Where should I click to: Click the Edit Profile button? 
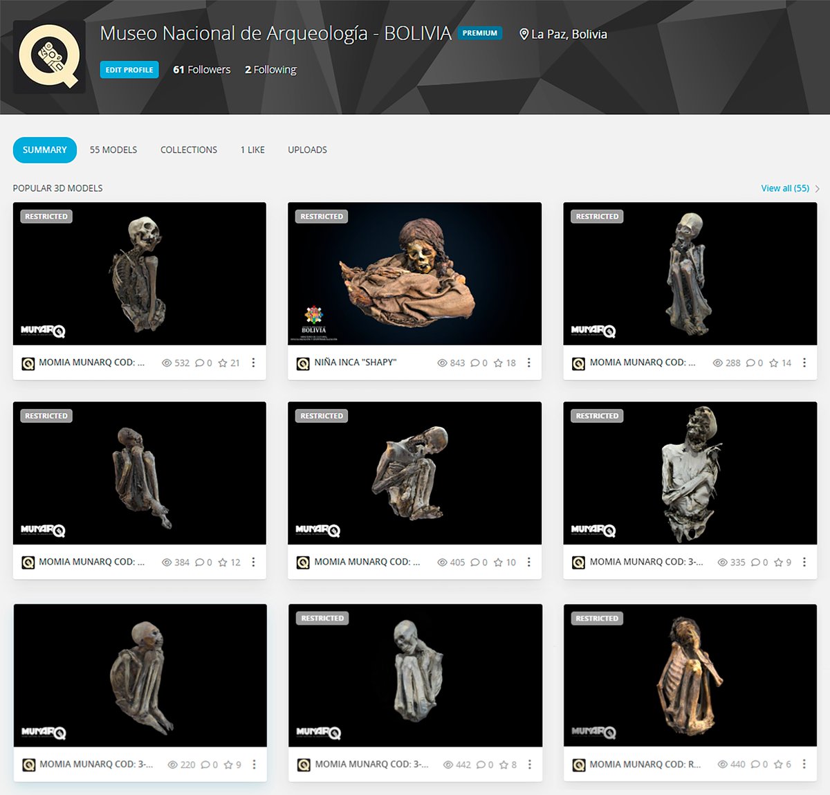click(129, 70)
